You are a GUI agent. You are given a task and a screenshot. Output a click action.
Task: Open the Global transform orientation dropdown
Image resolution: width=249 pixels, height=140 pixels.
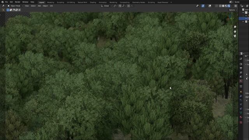tap(106, 6)
